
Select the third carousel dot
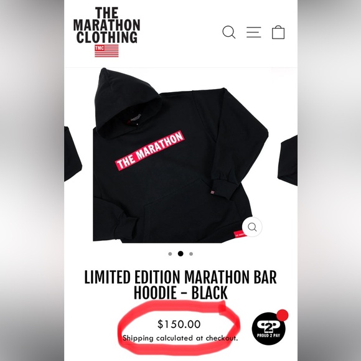(x=191, y=254)
